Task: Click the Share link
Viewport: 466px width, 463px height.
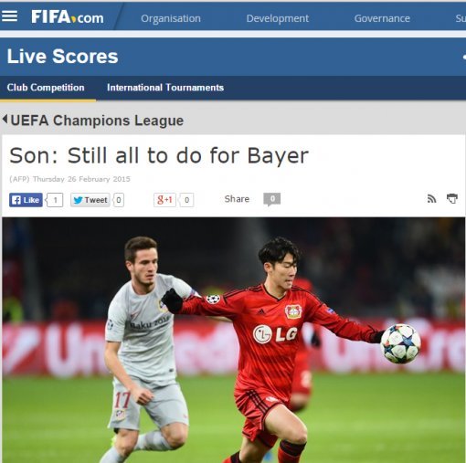Action: [237, 199]
